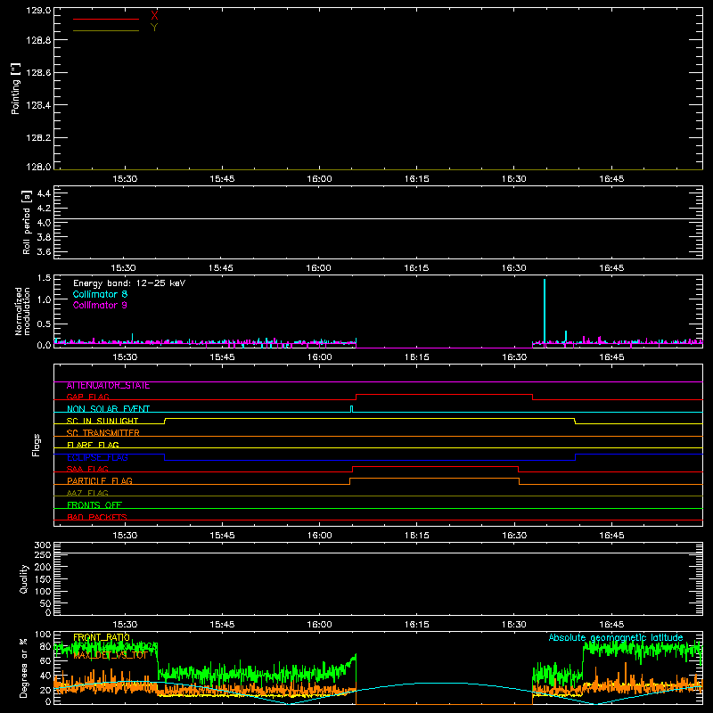Viewport: 713px width, 713px height.
Task: Click the NON_SOLAR_EVENT flag label
Action: pyautogui.click(x=108, y=409)
